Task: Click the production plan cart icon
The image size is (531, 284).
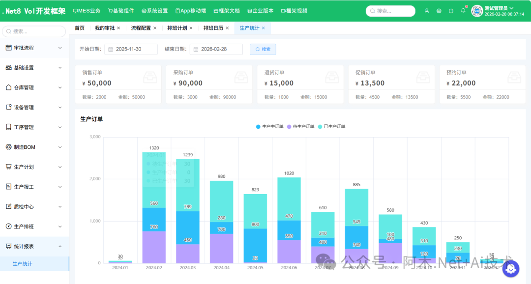Action: click(8, 167)
